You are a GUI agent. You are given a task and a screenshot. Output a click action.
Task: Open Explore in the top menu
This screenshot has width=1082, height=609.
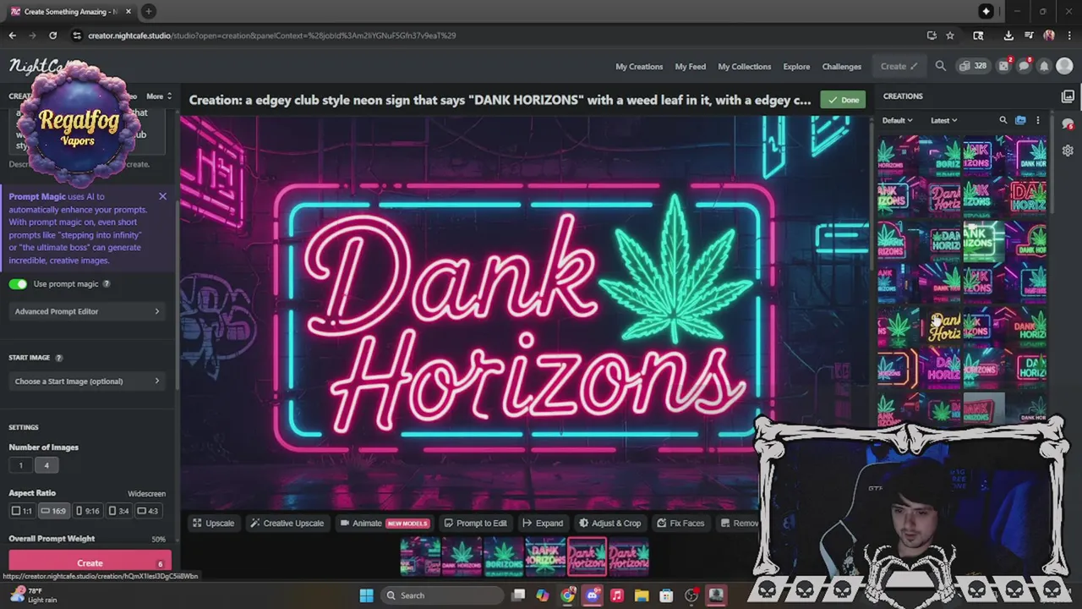796,66
